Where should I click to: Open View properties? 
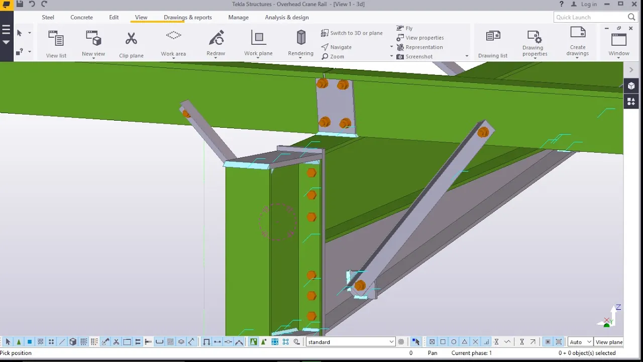pyautogui.click(x=420, y=38)
